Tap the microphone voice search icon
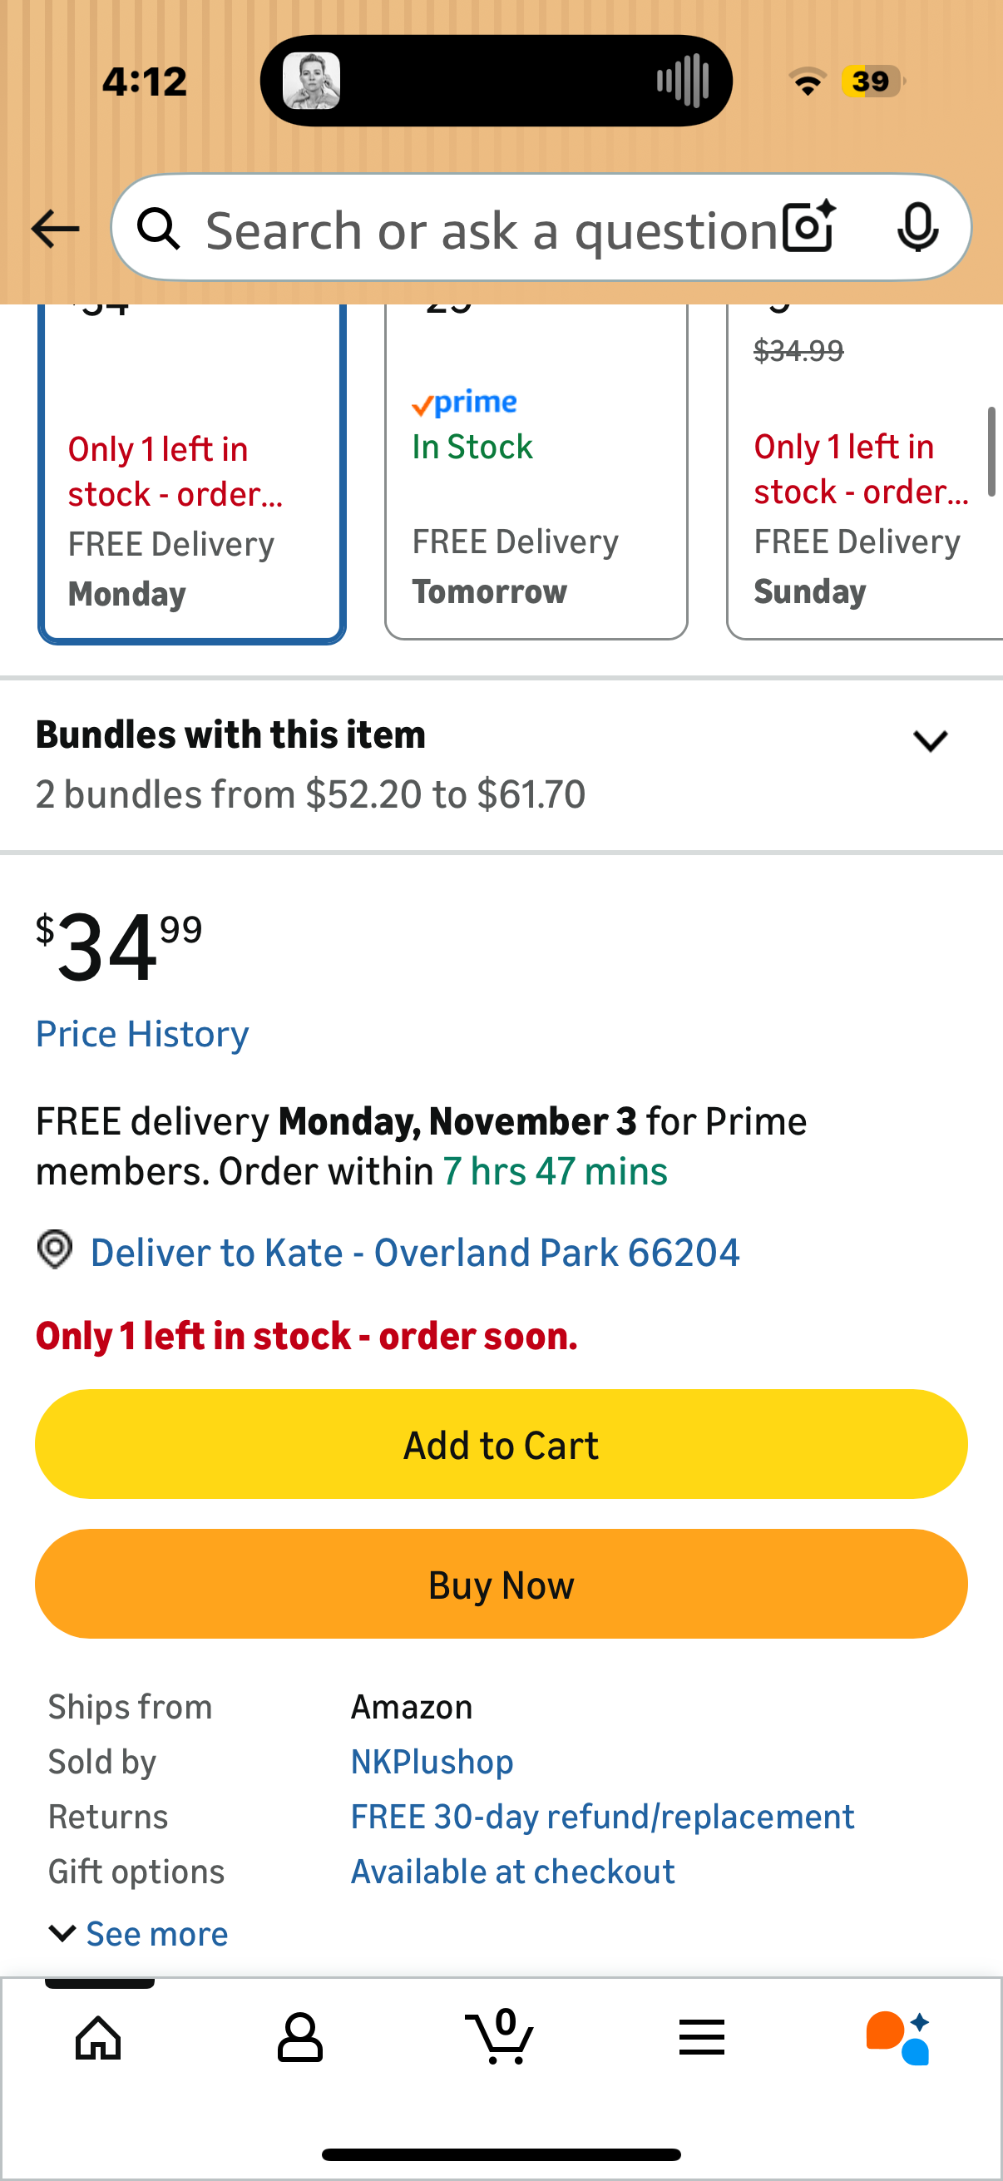 (x=917, y=228)
